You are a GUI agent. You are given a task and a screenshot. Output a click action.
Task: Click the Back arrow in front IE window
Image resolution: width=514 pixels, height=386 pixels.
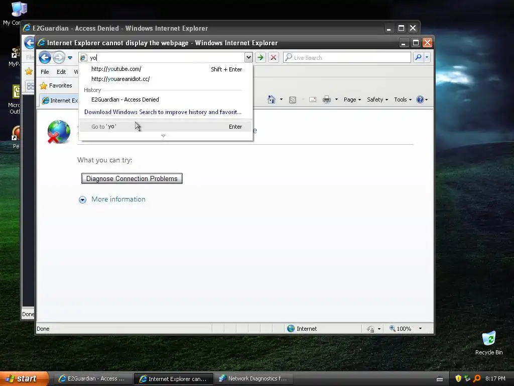[x=45, y=57]
